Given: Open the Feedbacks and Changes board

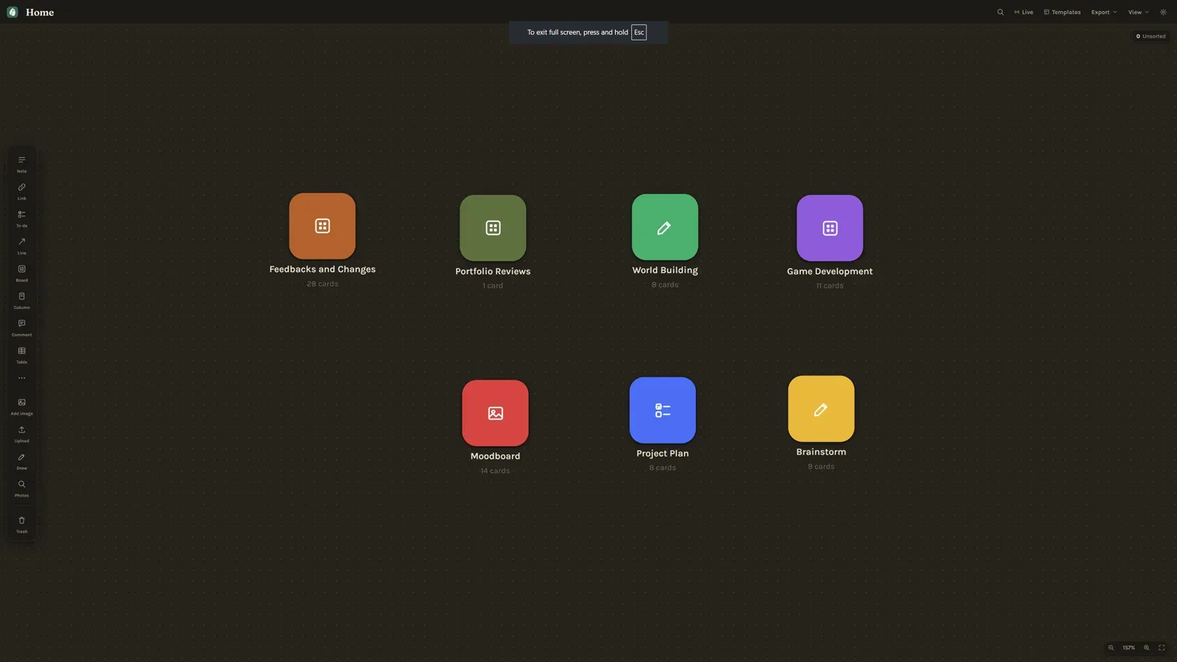Looking at the screenshot, I should tap(322, 227).
